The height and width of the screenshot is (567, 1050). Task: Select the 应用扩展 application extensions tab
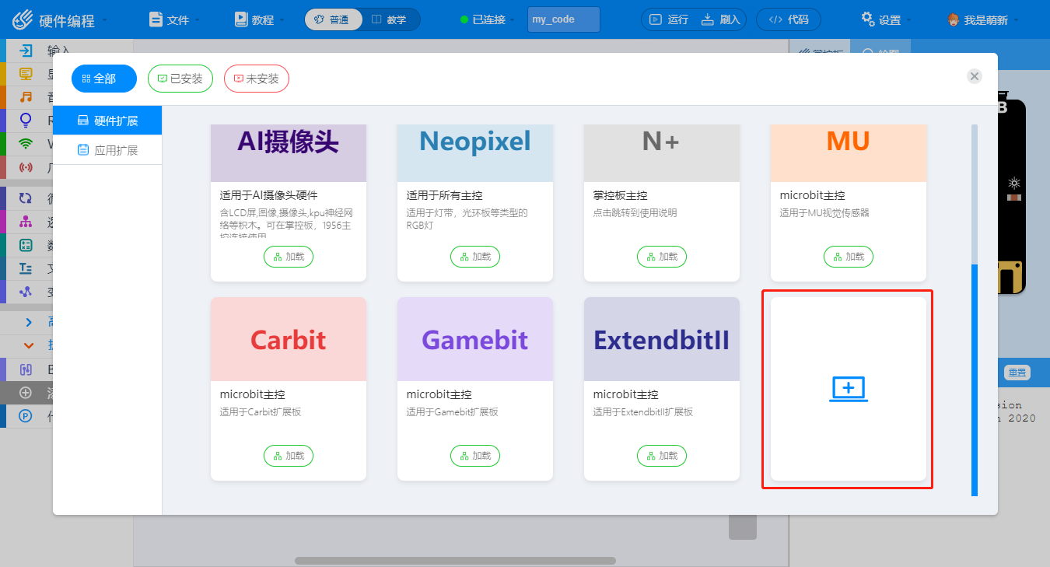tap(107, 150)
